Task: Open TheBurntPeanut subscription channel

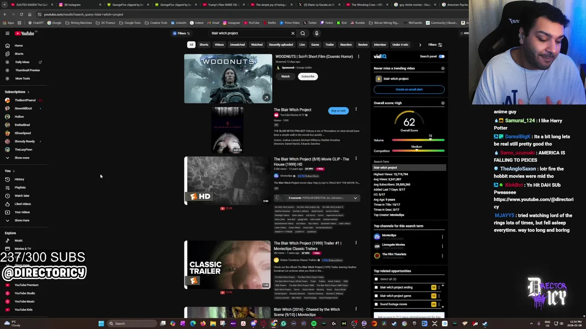Action: [x=25, y=101]
